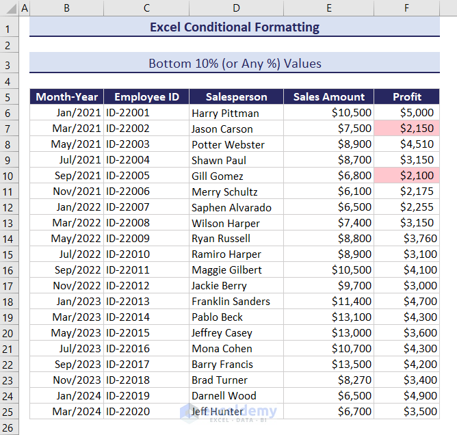Select highlighted $2,100 profit cell
457x435 pixels.
point(406,176)
